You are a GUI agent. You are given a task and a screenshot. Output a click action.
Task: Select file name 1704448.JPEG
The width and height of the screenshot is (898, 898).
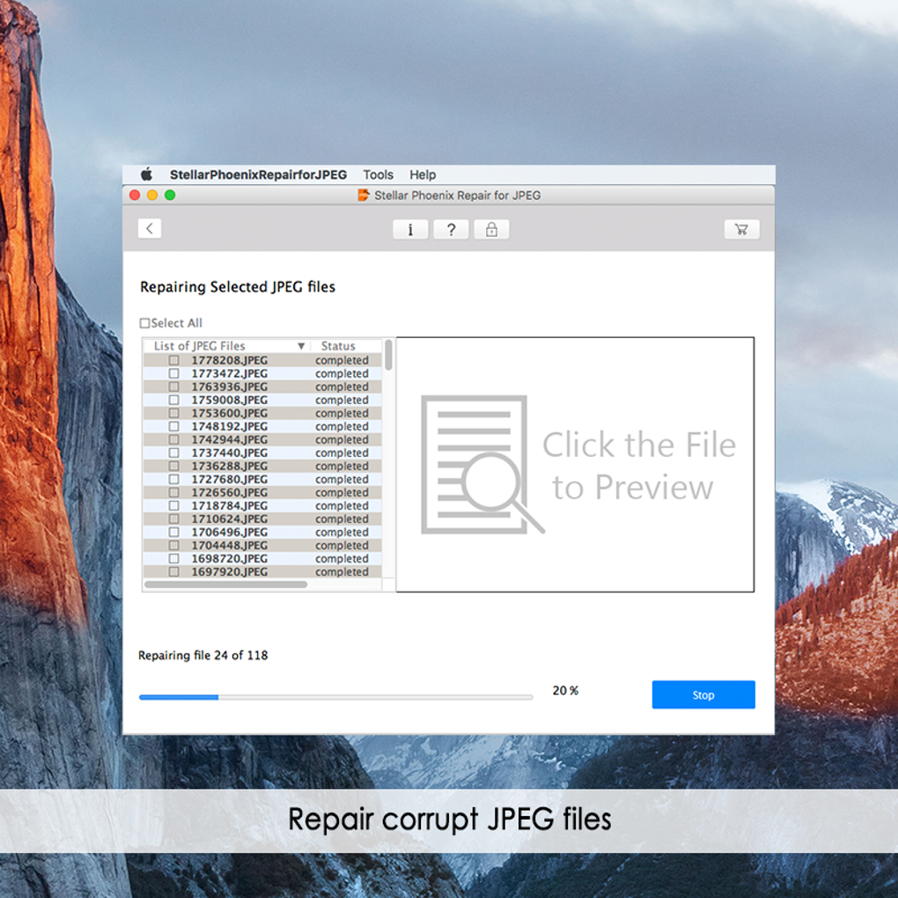tap(229, 545)
